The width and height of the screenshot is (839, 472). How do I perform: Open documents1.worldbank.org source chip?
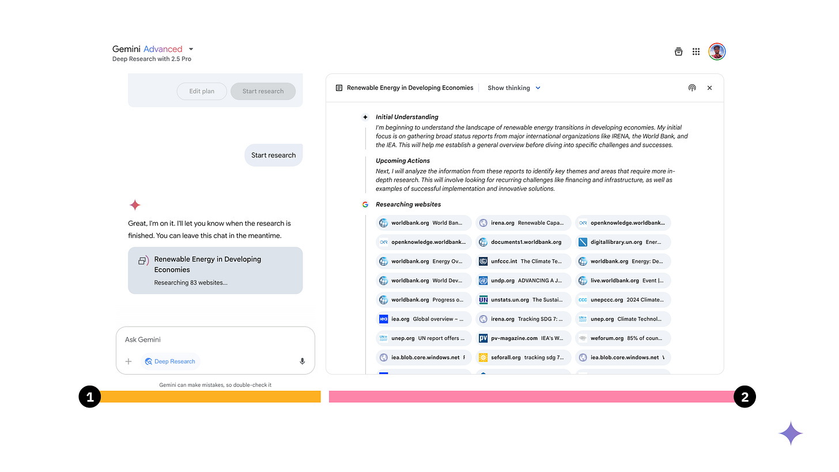[523, 242]
